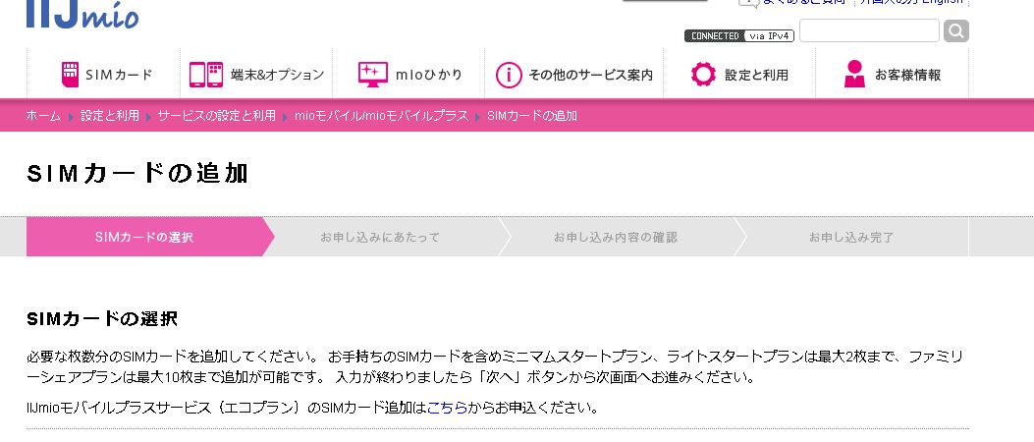Click 設定と利用 breadcrumb link
The image size is (1034, 442).
tap(110, 116)
